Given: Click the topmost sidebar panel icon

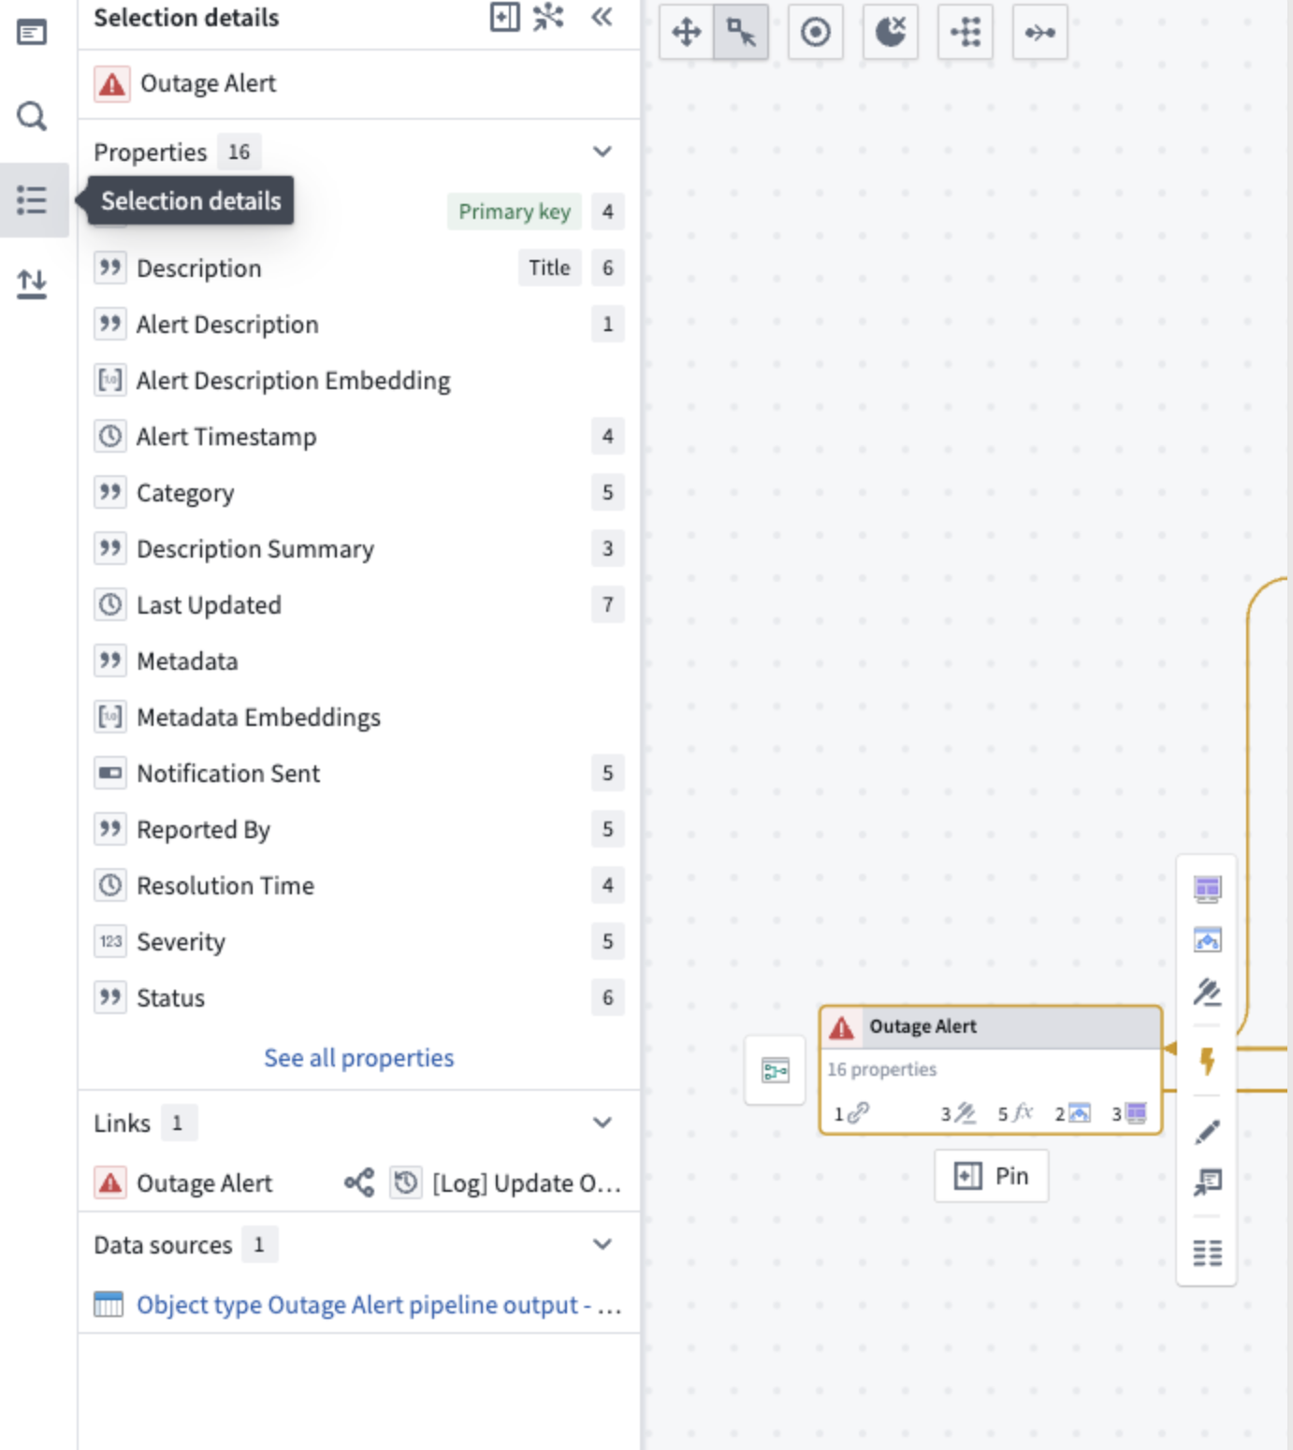Looking at the screenshot, I should tap(32, 33).
